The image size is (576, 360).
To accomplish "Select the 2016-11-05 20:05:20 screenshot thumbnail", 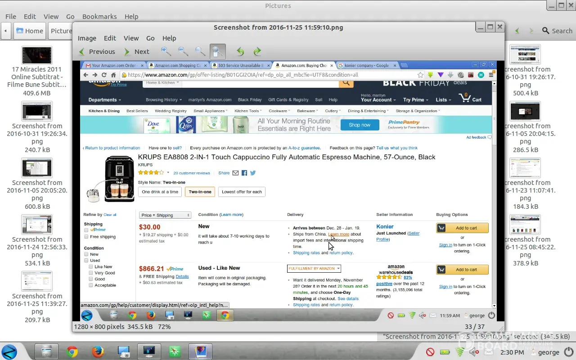I will (37, 168).
